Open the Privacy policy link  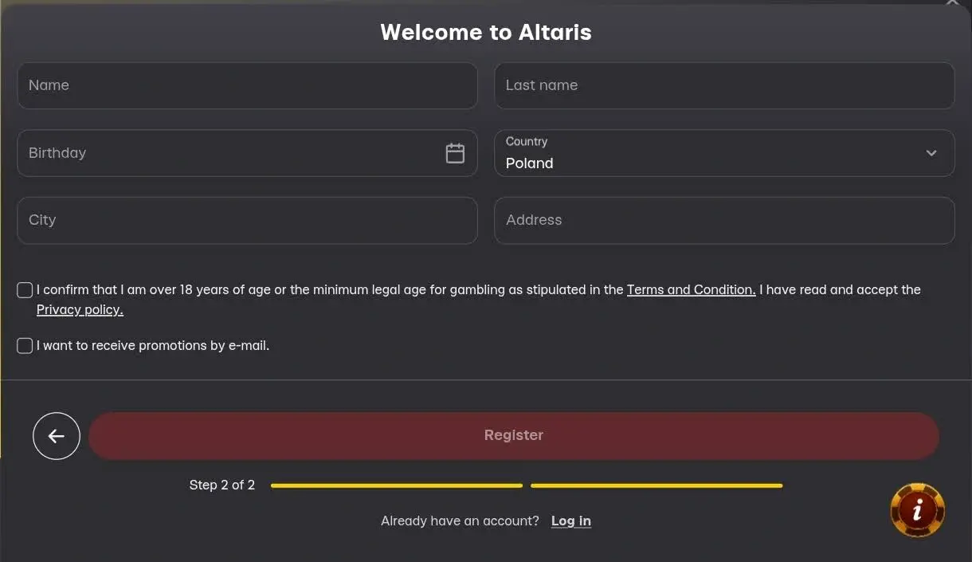pyautogui.click(x=80, y=310)
